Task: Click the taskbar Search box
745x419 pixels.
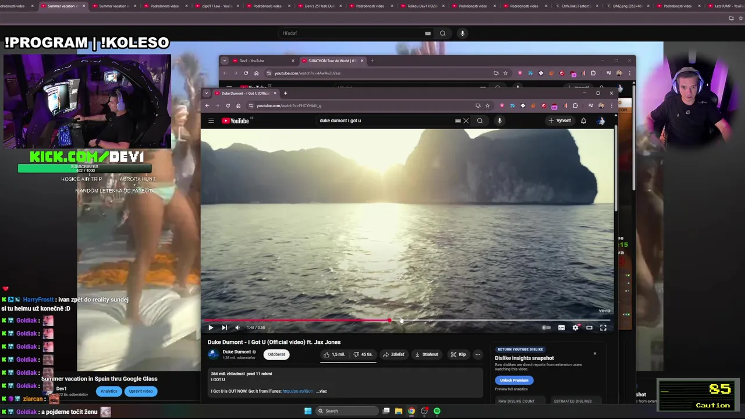Action: point(346,411)
